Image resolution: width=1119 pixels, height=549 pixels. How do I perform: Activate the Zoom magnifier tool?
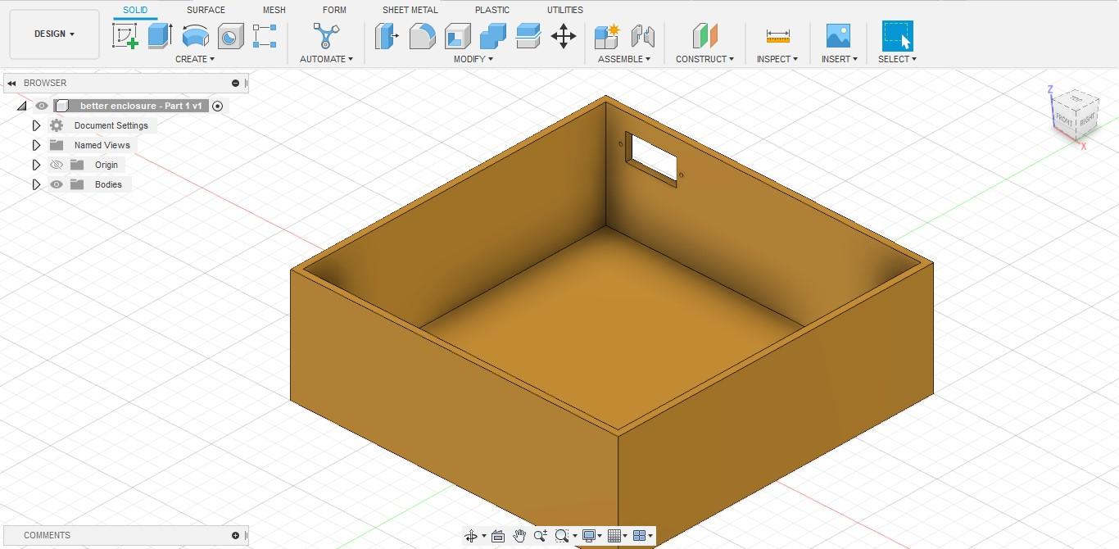541,536
